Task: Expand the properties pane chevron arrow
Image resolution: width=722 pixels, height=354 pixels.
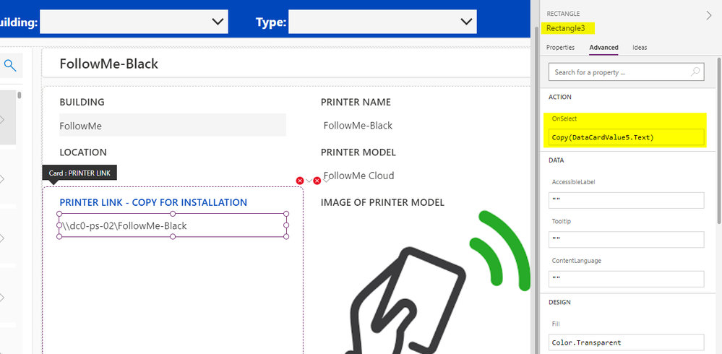Action: pos(709,16)
